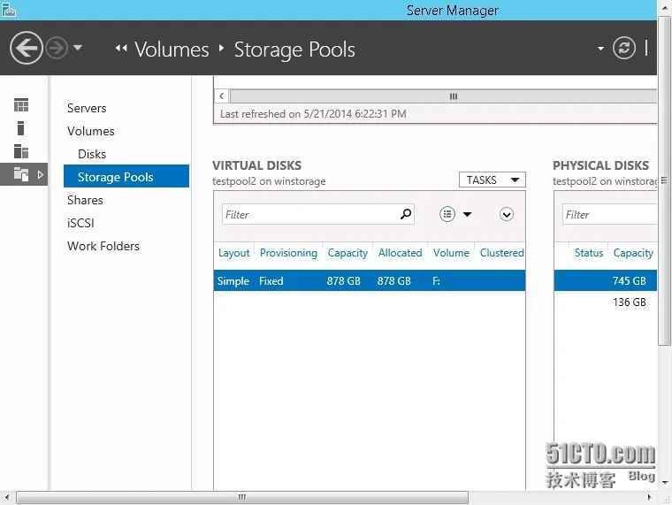Select Disks under Volumes

(x=92, y=154)
